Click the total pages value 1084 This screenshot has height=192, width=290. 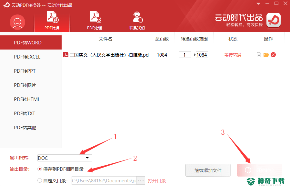(162, 55)
